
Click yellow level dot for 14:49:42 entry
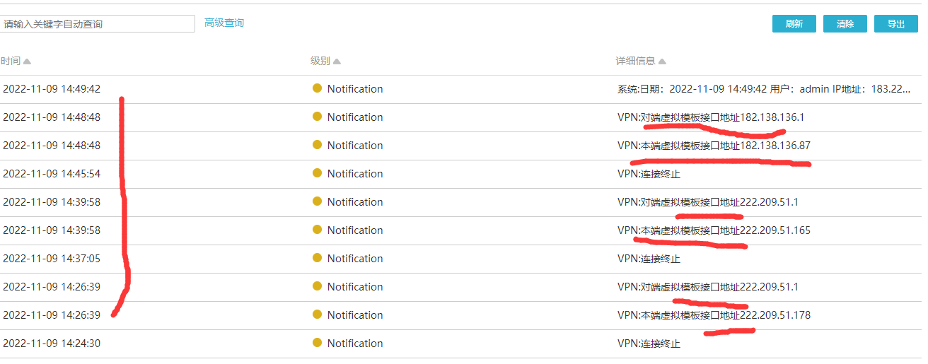317,88
